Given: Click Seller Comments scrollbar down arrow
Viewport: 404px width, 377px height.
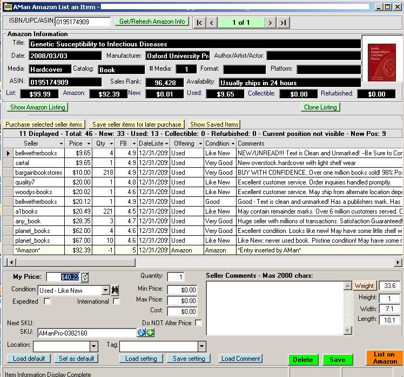Looking at the screenshot, I should tap(348, 331).
